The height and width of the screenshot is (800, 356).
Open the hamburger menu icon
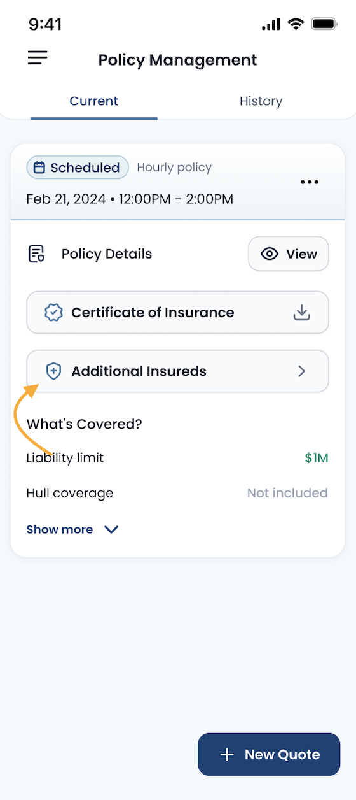tap(38, 58)
